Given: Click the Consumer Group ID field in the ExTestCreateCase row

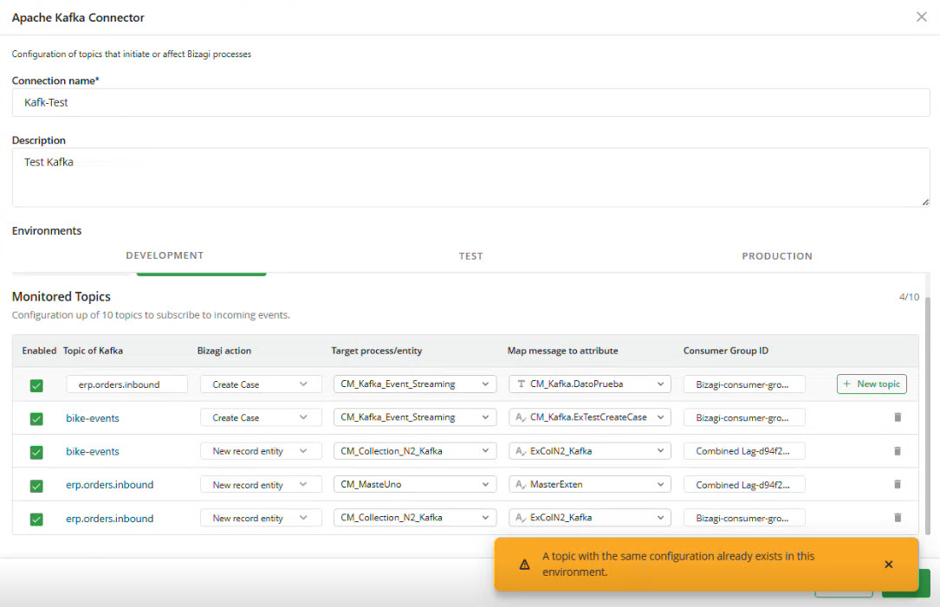Looking at the screenshot, I should [744, 417].
